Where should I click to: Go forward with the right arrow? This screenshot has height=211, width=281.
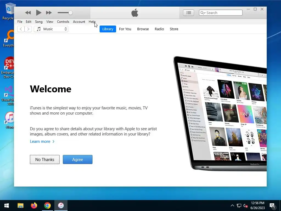click(x=28, y=29)
